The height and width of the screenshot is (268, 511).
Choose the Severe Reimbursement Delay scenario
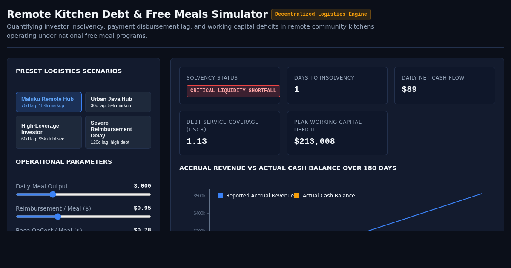point(118,132)
